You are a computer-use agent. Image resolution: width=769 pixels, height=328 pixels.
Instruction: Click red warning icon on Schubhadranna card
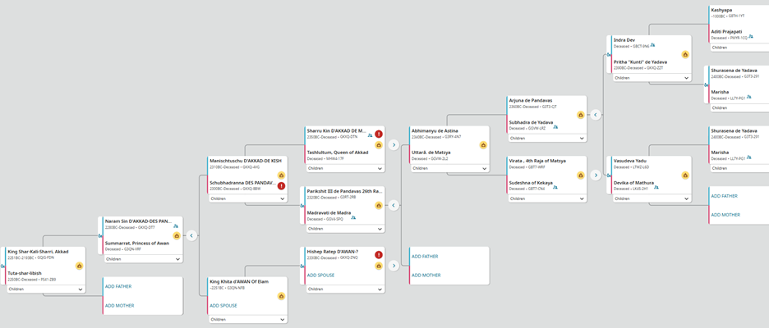[x=281, y=186]
